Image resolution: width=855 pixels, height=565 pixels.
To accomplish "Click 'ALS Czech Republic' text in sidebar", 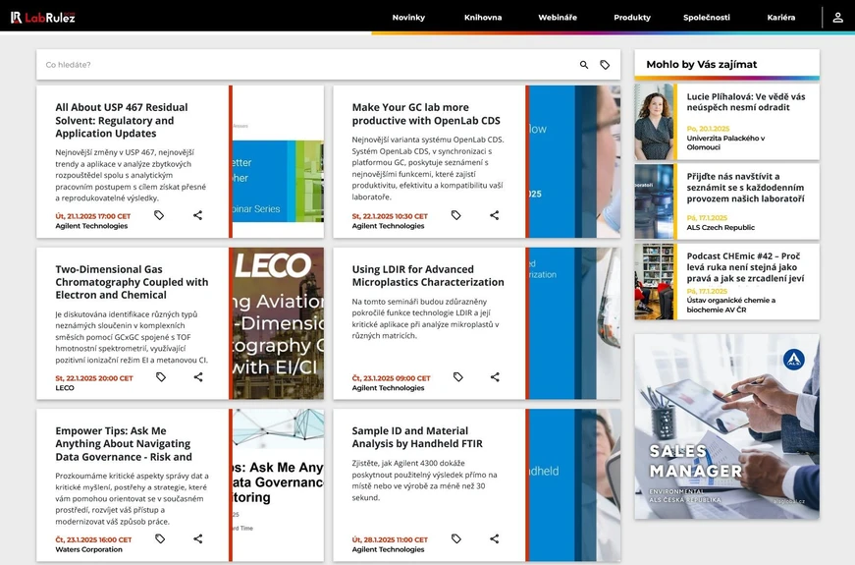I will [x=721, y=227].
